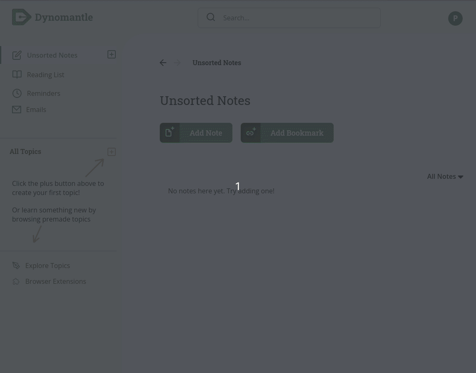Screen dimensions: 476x373
Task: Open Browser Extensions link
Action: pos(56,281)
